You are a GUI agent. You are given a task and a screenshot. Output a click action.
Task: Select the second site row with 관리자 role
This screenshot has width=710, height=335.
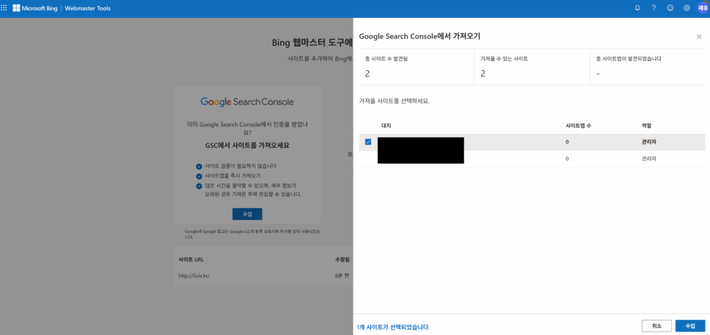coord(532,159)
